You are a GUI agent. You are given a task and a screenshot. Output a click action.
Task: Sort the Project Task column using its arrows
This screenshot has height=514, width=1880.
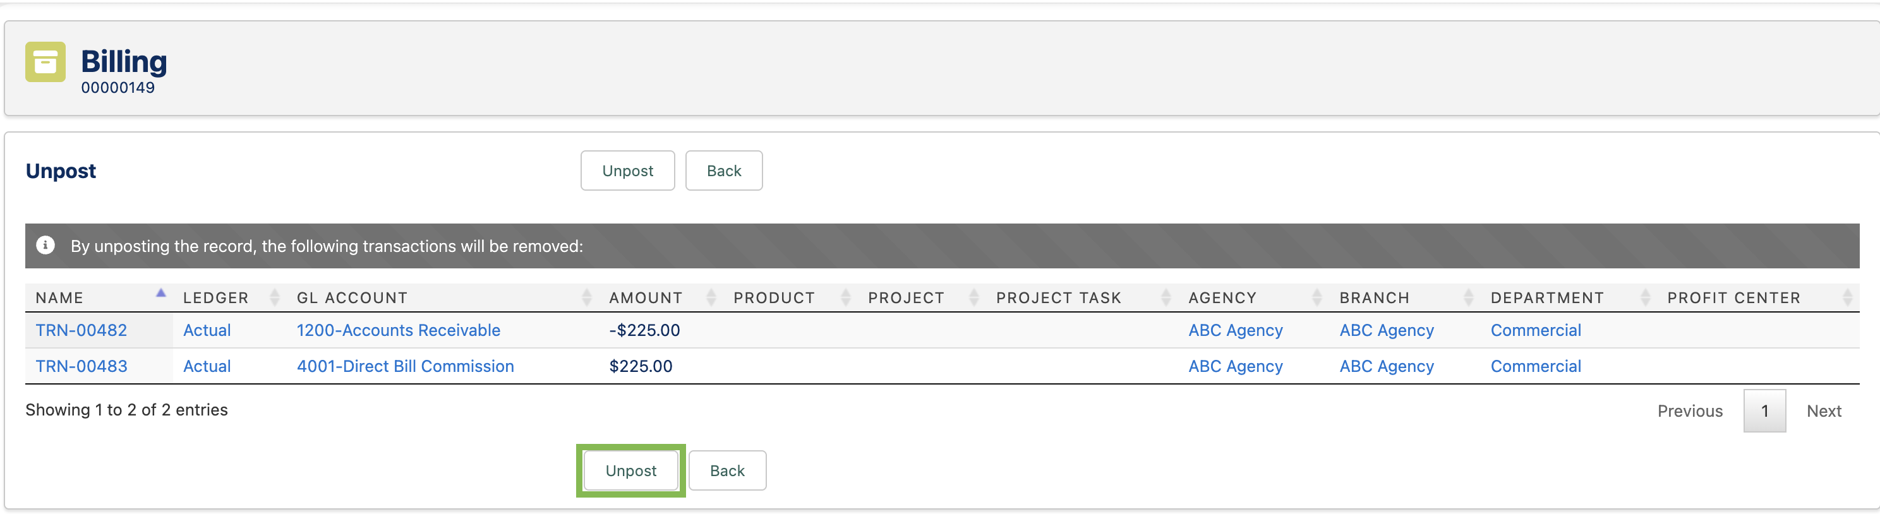pyautogui.click(x=1166, y=297)
